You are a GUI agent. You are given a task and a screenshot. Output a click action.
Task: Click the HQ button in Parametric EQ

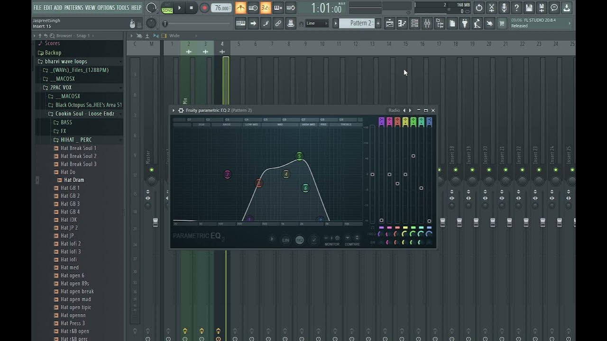click(300, 240)
